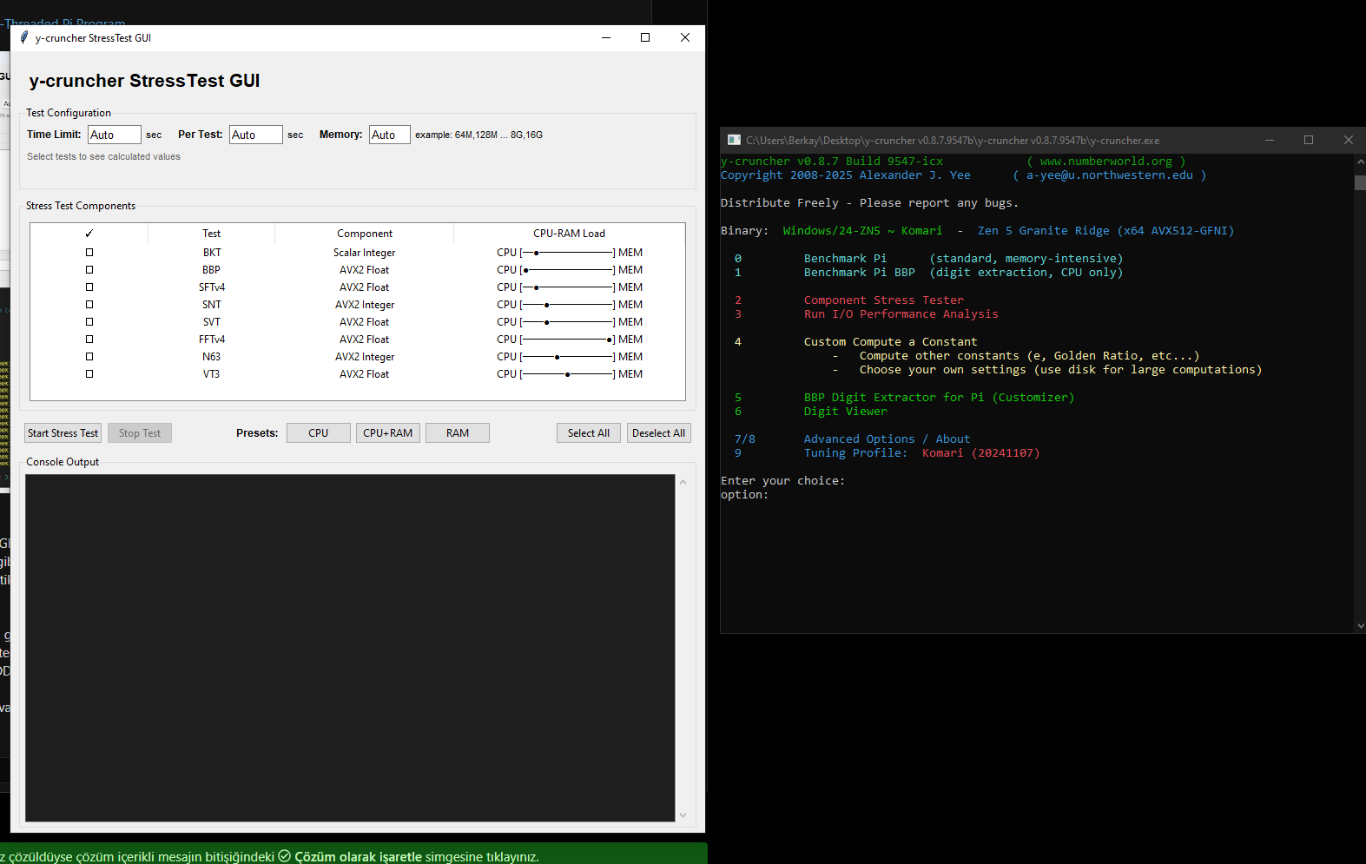
Task: Tick the BBP test checkbox
Action: [x=89, y=270]
